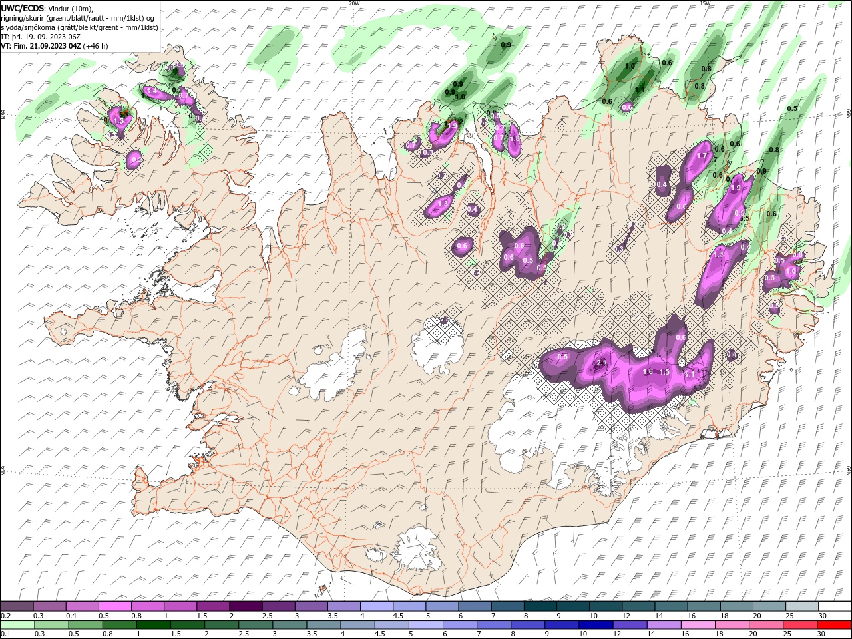852x639 pixels.
Task: Select the upper legend swatch between 25 and 30
Action: [801, 606]
